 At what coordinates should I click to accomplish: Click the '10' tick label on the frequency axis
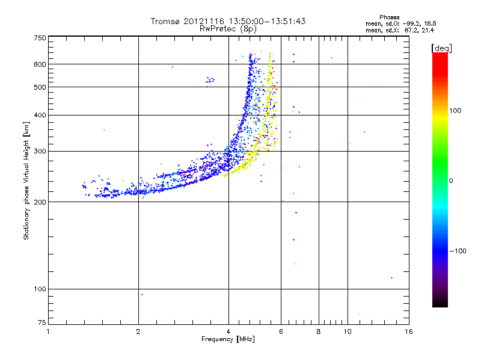pos(348,332)
